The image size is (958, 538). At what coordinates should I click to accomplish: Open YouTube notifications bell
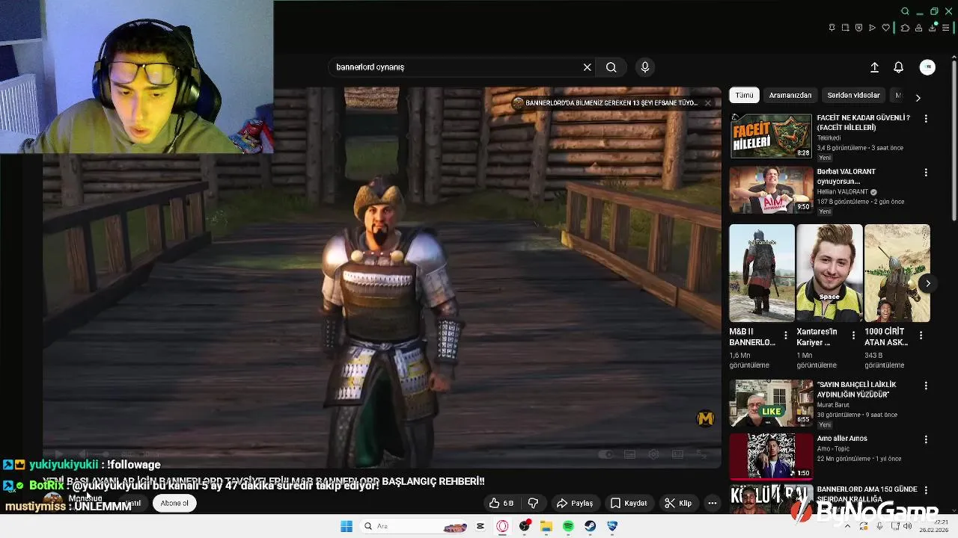(899, 67)
